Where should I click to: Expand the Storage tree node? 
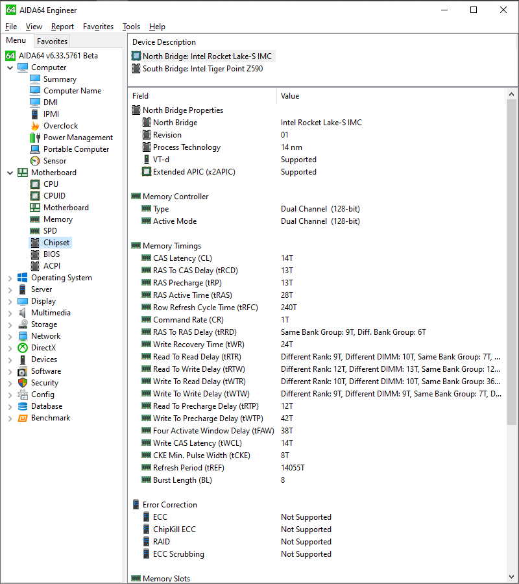(10, 325)
